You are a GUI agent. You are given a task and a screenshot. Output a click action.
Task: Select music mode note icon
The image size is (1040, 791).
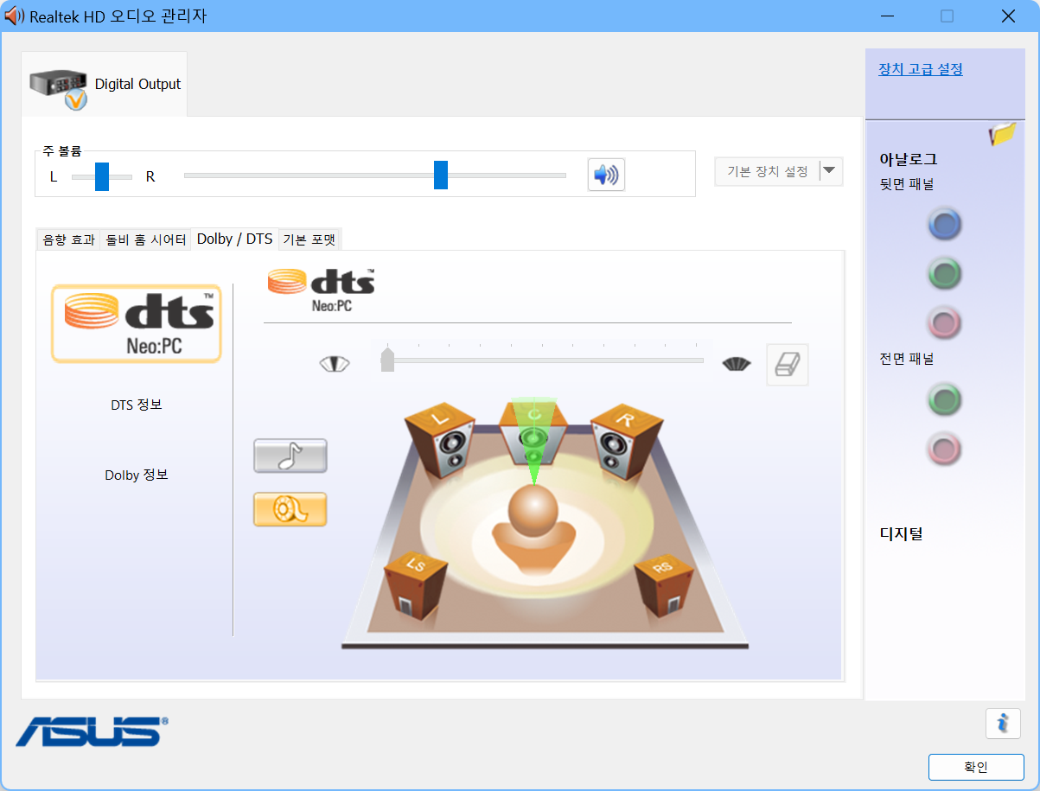point(290,456)
